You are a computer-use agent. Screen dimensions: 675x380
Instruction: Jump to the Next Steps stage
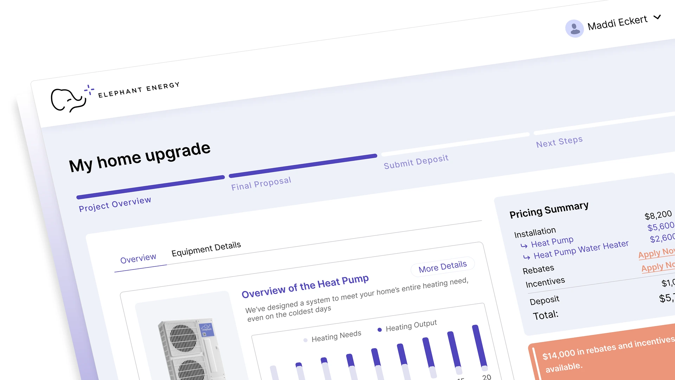559,141
